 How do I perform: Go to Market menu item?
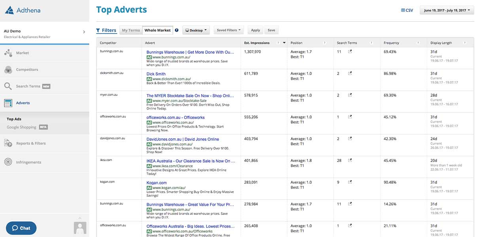[x=23, y=53]
